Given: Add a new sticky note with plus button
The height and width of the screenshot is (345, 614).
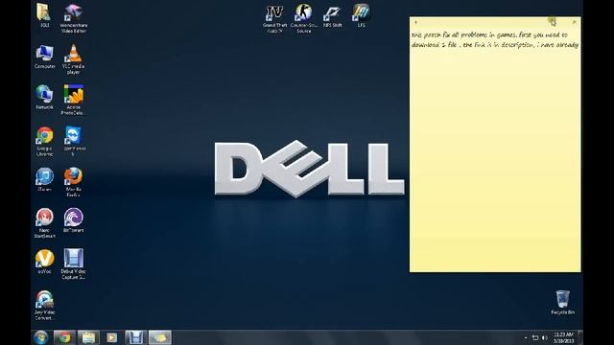Looking at the screenshot, I should pyautogui.click(x=415, y=22).
